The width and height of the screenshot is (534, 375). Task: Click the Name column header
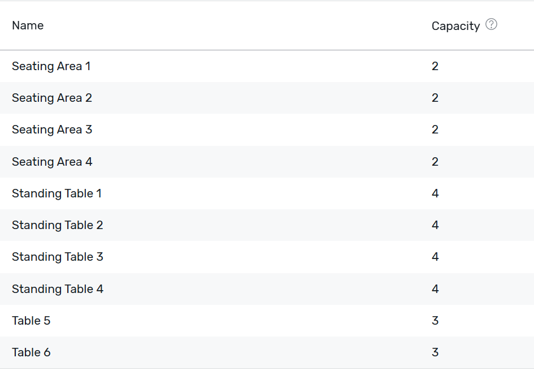click(x=28, y=25)
